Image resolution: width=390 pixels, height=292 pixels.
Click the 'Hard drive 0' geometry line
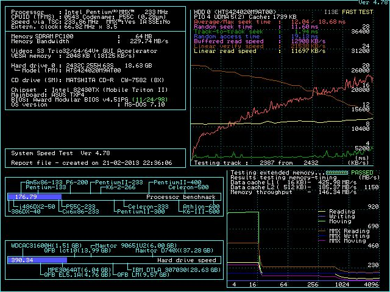pyautogui.click(x=81, y=66)
